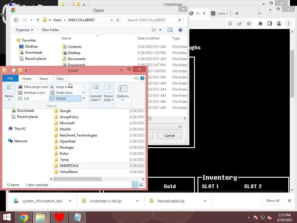Show hidden tray icons arrow
The image size is (297, 223).
click(x=249, y=217)
